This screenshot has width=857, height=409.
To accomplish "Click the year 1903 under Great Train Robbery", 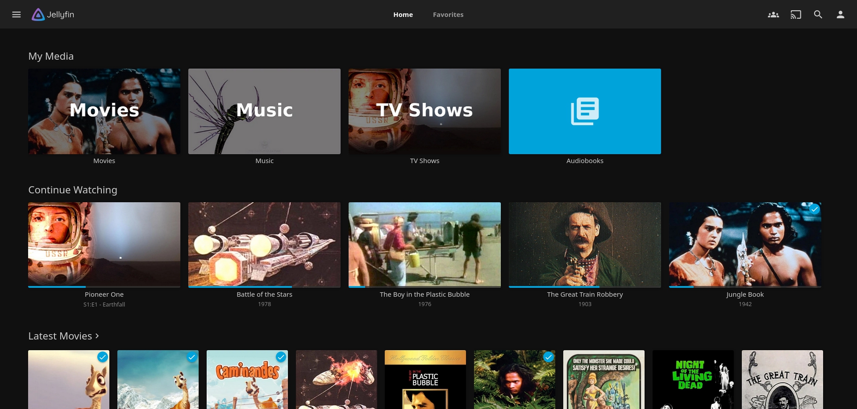I will 585,304.
